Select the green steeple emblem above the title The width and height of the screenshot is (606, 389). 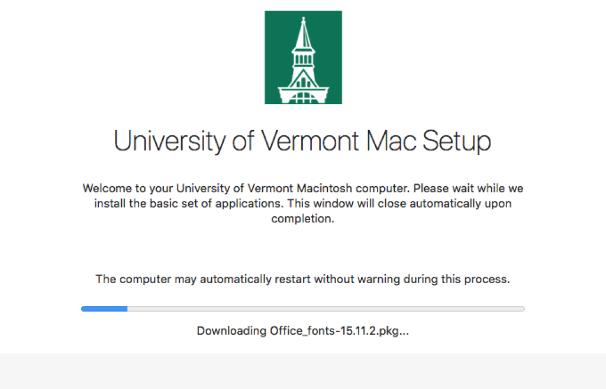tap(303, 57)
